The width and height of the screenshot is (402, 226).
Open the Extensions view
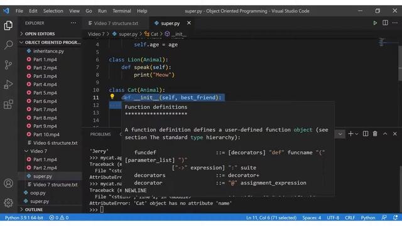tap(8, 104)
